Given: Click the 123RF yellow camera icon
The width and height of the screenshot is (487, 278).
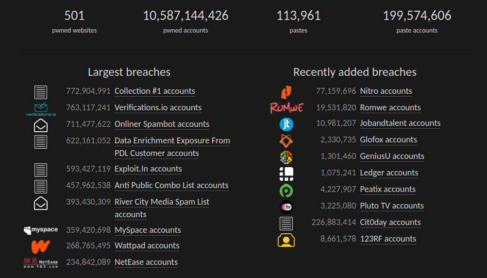Looking at the screenshot, I should coord(286,240).
